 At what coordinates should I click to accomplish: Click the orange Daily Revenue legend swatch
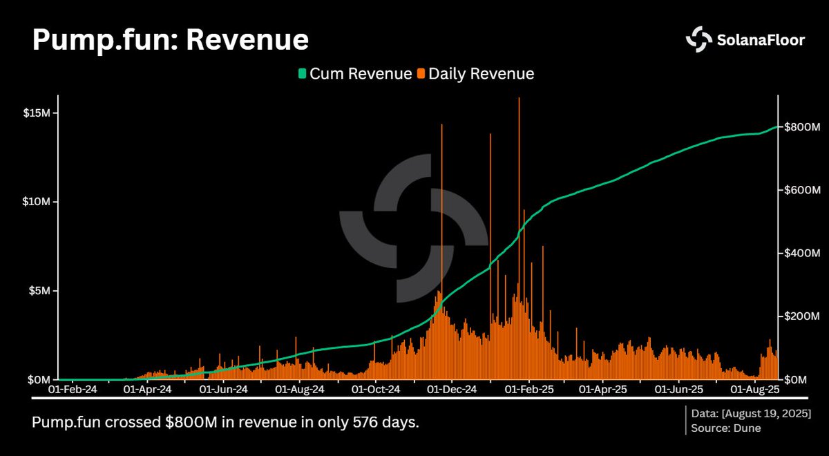pyautogui.click(x=421, y=73)
